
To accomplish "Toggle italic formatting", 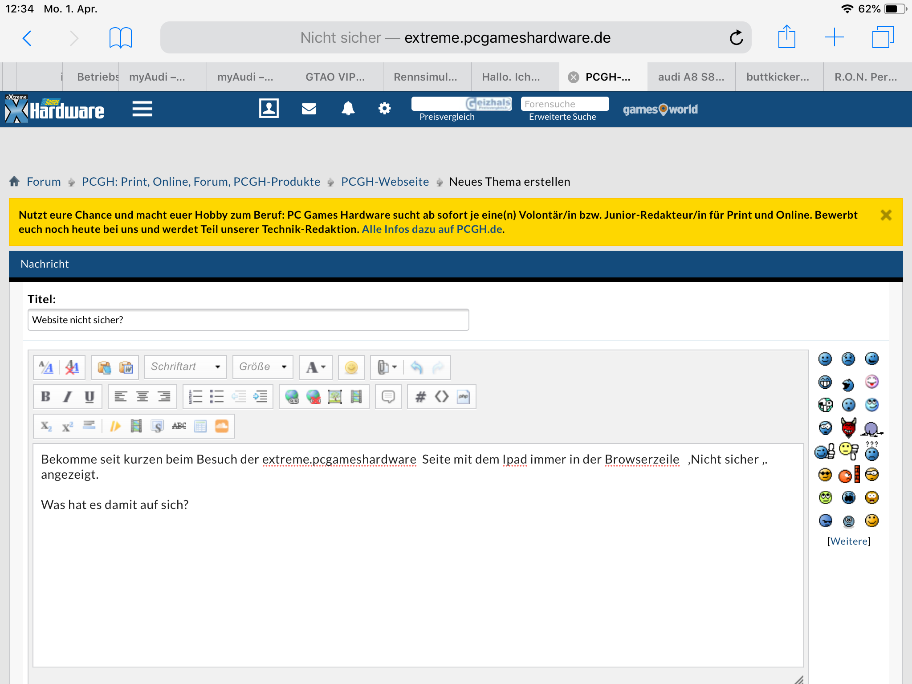I will tap(67, 397).
